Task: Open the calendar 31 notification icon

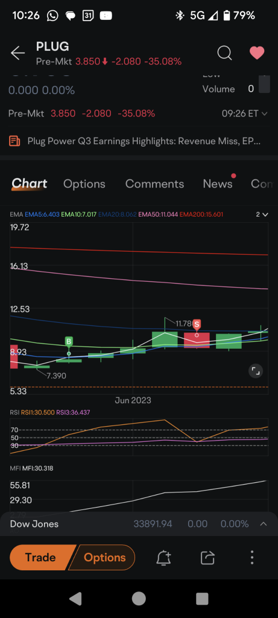Action: (88, 16)
